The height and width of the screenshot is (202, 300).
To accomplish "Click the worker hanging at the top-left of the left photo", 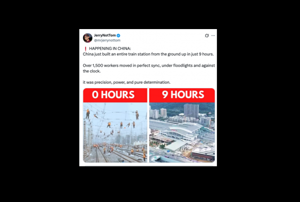I will 88,114.
